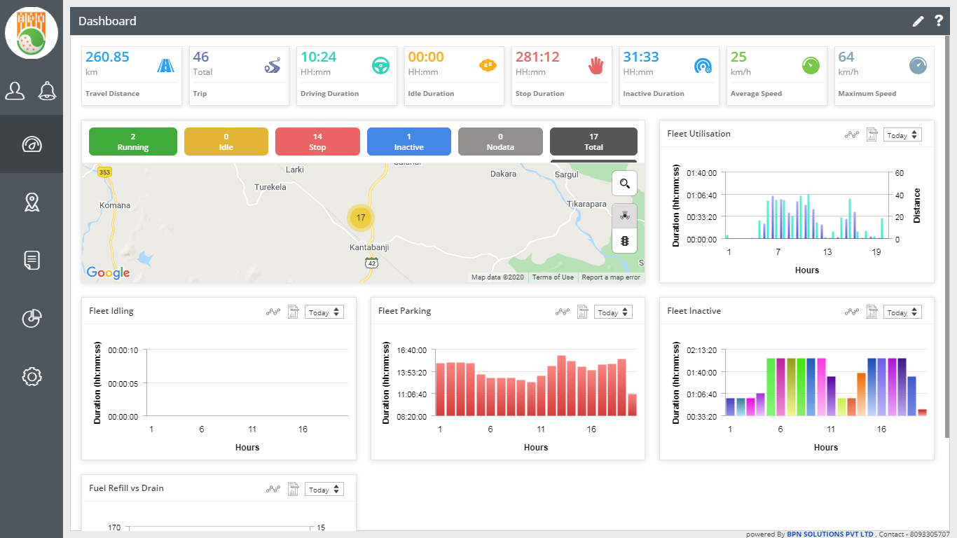Viewport: 957px width, 538px height.
Task: Click BPN SOLUTIONS PVT LTD footer link
Action: coord(830,534)
